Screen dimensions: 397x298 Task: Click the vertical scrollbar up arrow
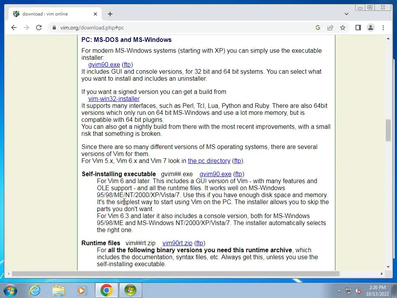[x=388, y=38]
